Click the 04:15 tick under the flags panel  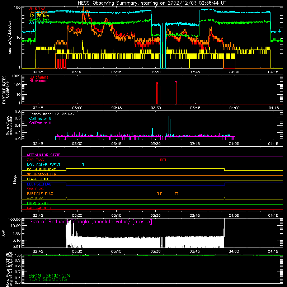[273, 216]
